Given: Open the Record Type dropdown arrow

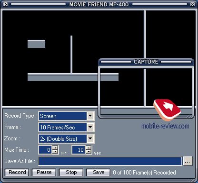Looking at the screenshot, I should [90, 116].
